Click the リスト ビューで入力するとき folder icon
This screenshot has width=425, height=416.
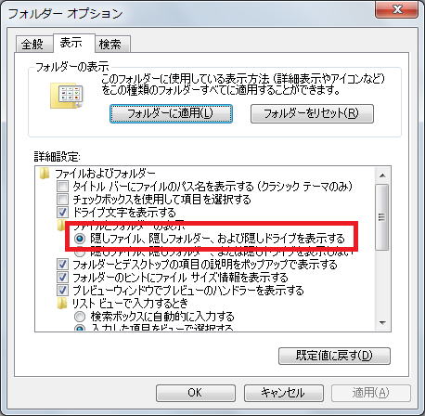[x=62, y=304]
